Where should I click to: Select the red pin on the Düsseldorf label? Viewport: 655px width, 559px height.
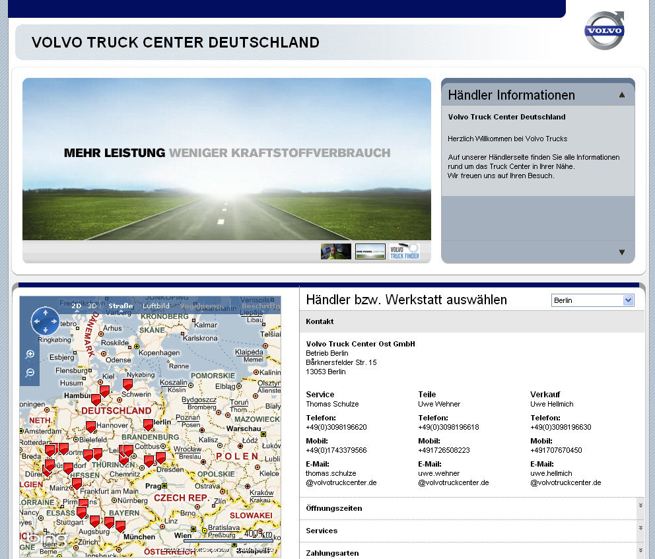[68, 468]
